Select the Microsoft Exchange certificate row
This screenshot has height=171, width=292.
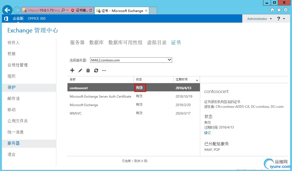coord(134,105)
